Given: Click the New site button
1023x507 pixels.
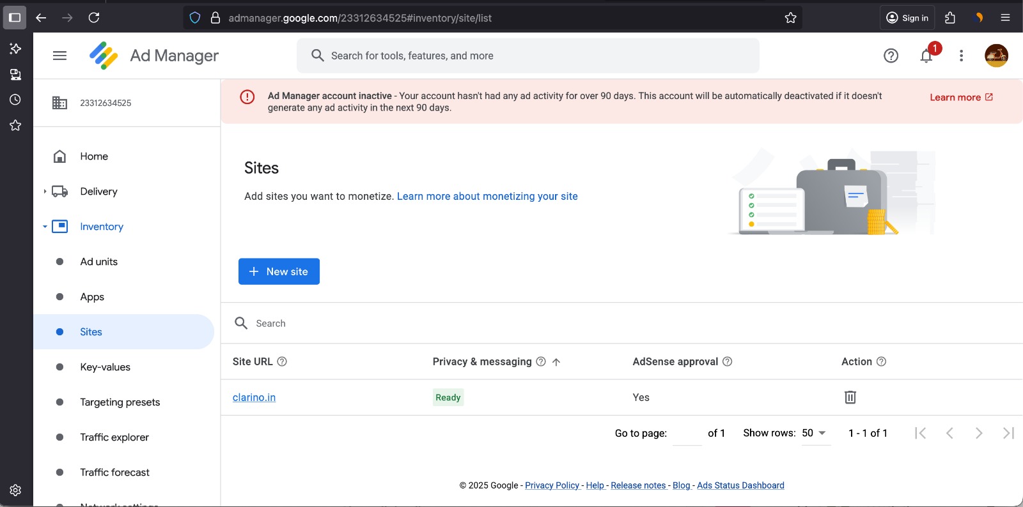Looking at the screenshot, I should 279,271.
